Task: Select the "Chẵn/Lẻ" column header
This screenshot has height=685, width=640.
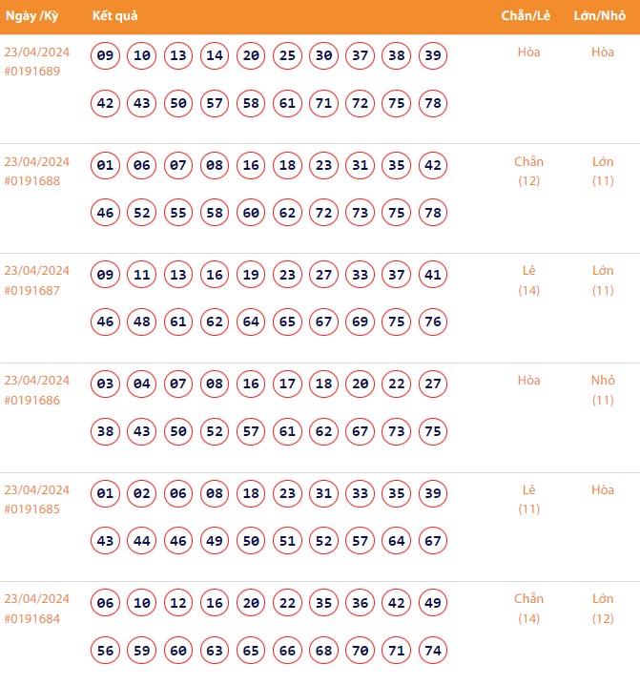Action: [x=527, y=17]
